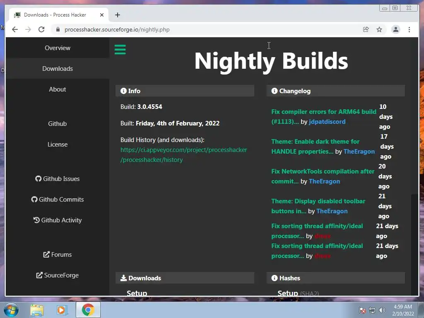Click 'Friday, 4th of February, 2022' build date
424x318 pixels.
click(x=177, y=123)
